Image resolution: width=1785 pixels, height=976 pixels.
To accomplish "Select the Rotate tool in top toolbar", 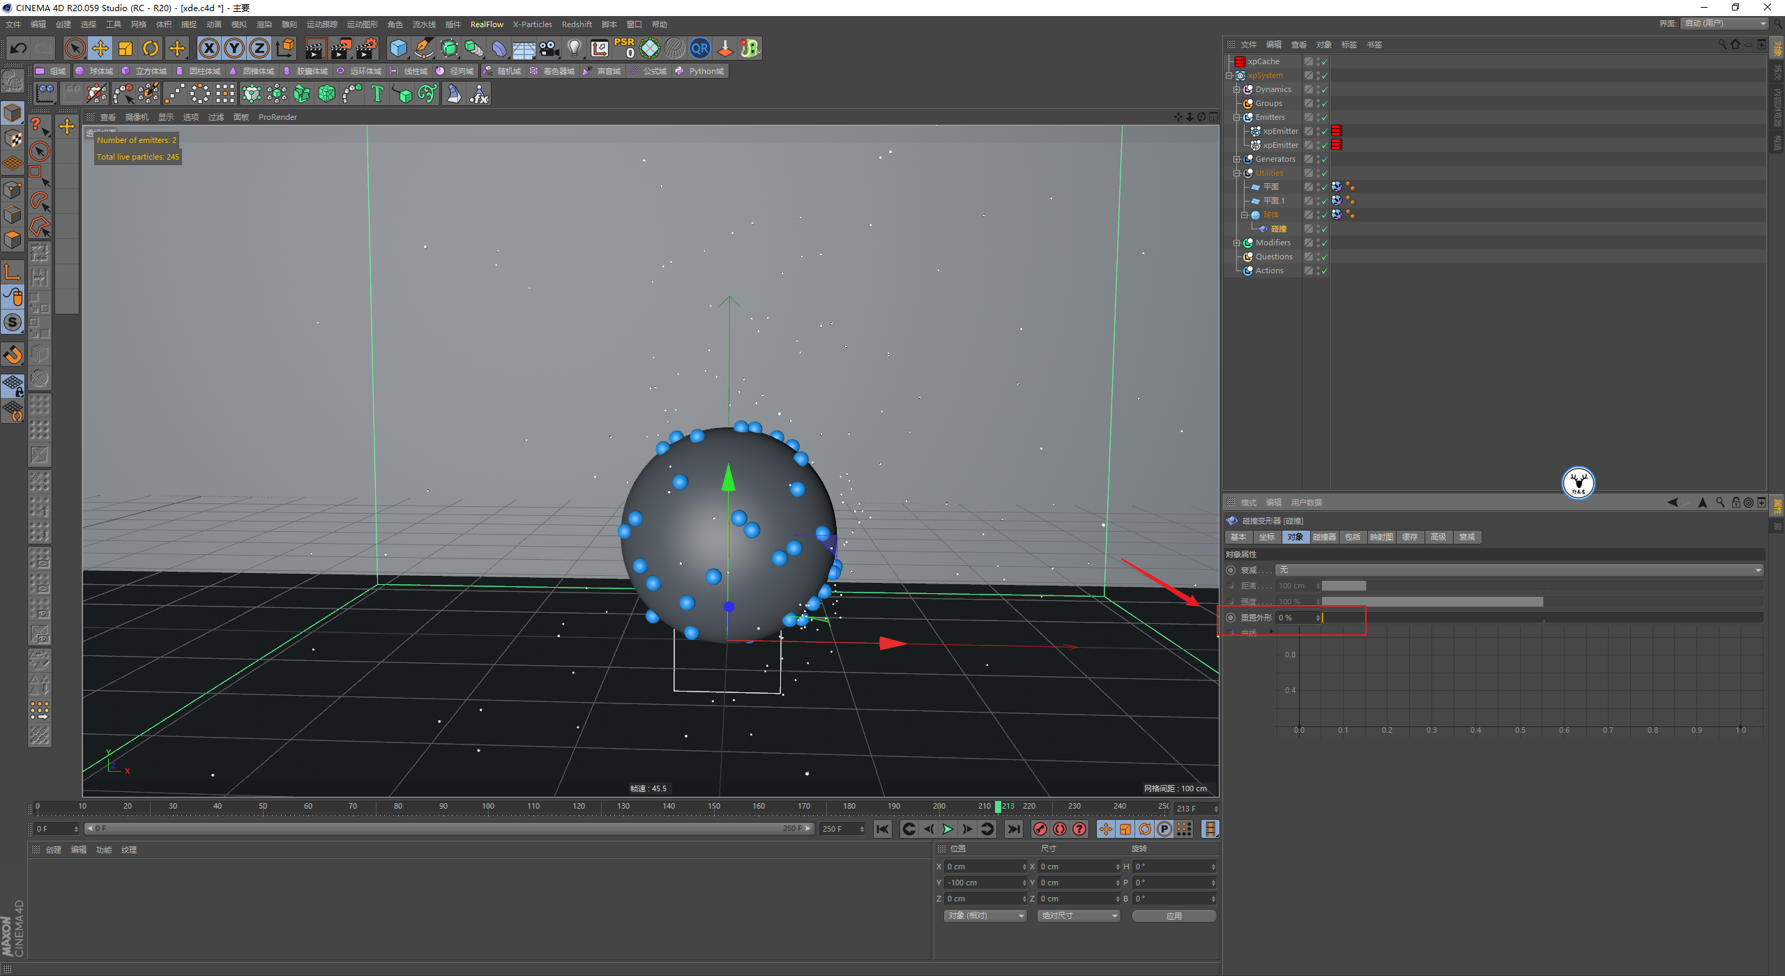I will point(151,48).
